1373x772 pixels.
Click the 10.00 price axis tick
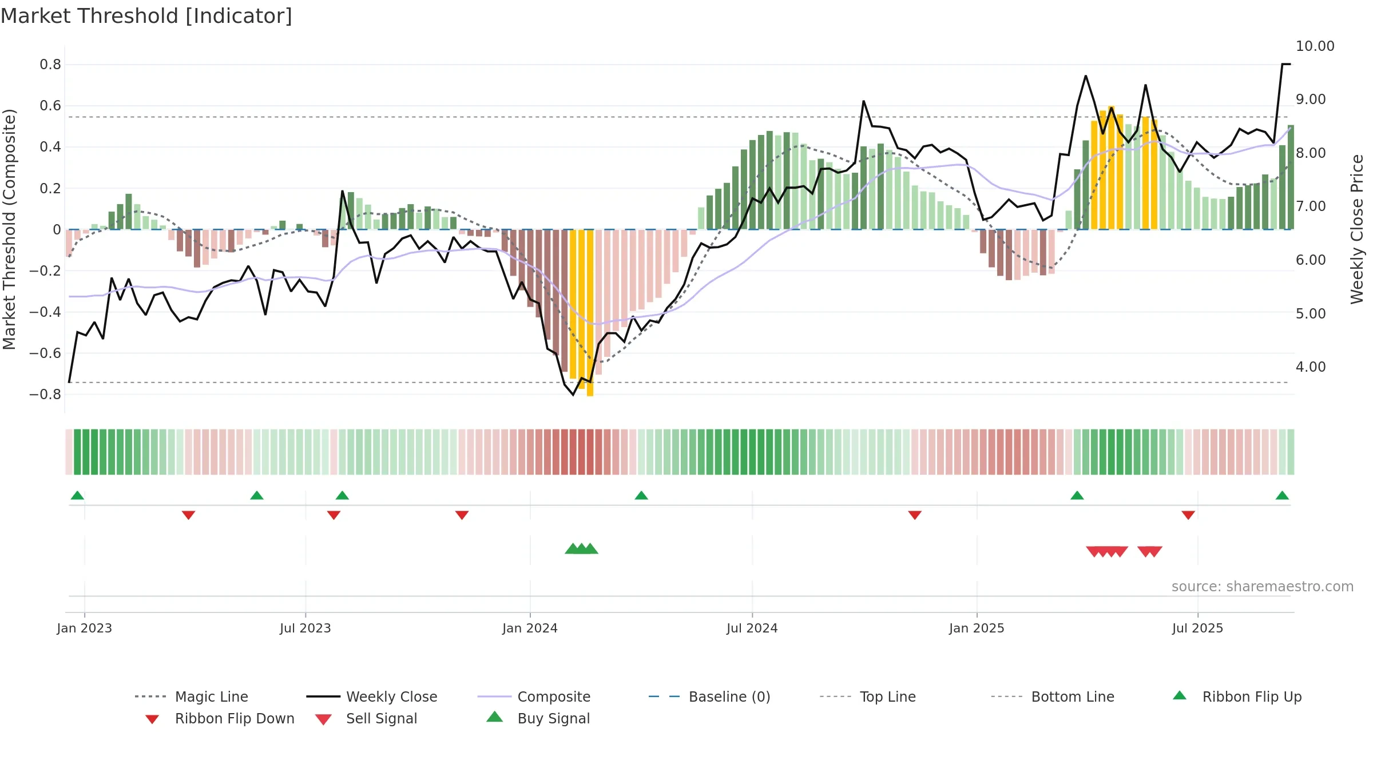(1315, 46)
